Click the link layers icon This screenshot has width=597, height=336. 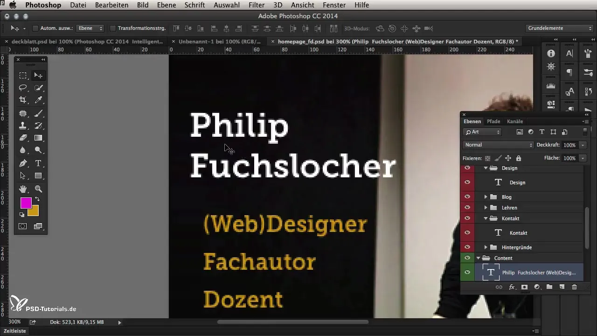click(499, 287)
